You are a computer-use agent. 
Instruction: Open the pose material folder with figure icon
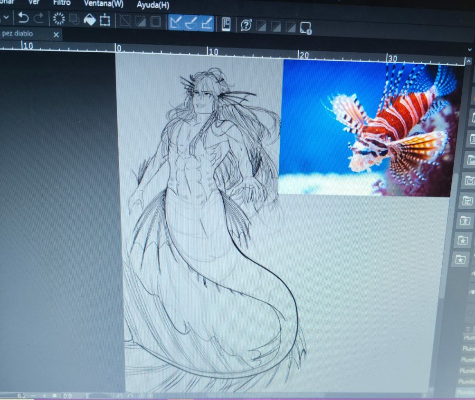coord(465,221)
